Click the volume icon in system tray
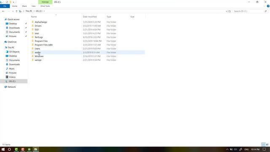The image size is (270, 152). click(x=235, y=149)
